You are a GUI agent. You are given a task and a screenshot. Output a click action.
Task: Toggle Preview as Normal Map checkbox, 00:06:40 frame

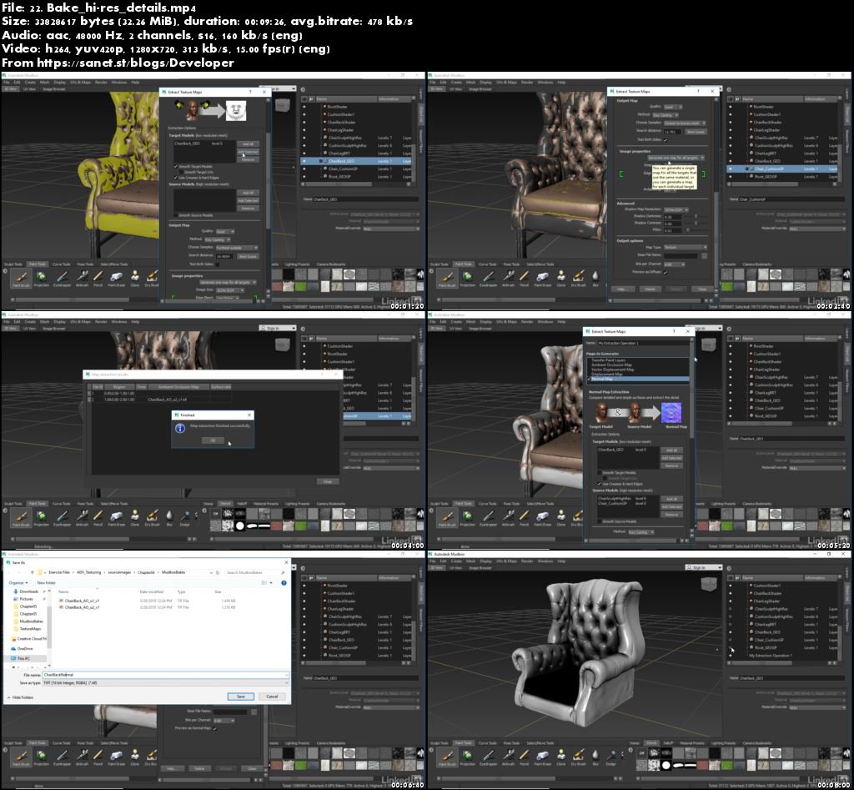coord(214,728)
